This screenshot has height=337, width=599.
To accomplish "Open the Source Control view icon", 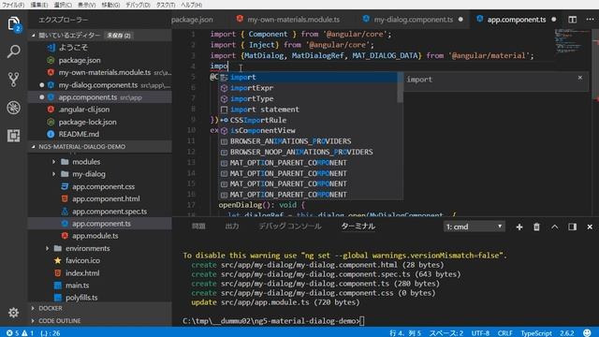I will pos(14,80).
